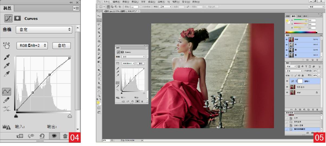Switch to the 样式 tab

(305, 16)
